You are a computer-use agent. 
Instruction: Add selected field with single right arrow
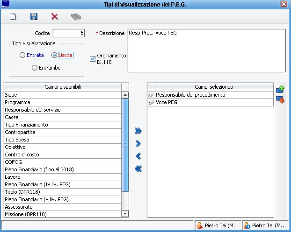[x=138, y=143]
